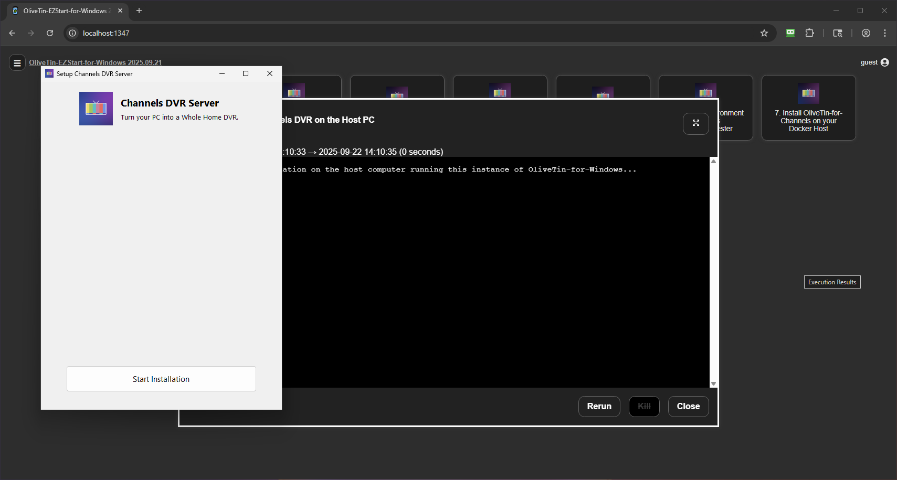The width and height of the screenshot is (897, 480).
Task: Open a new browser tab
Action: [x=139, y=10]
